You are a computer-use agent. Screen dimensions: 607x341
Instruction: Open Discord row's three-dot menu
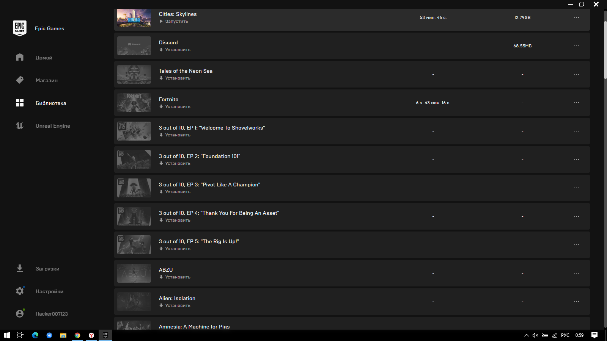click(x=577, y=46)
